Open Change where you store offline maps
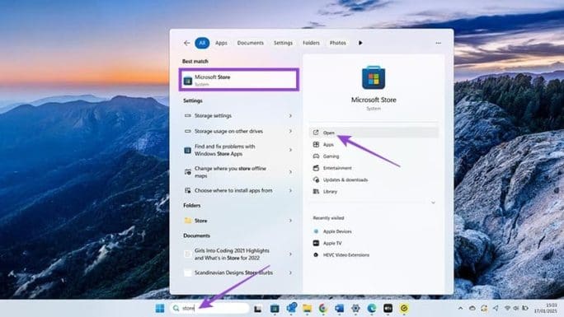The width and height of the screenshot is (564, 317). coord(237,172)
